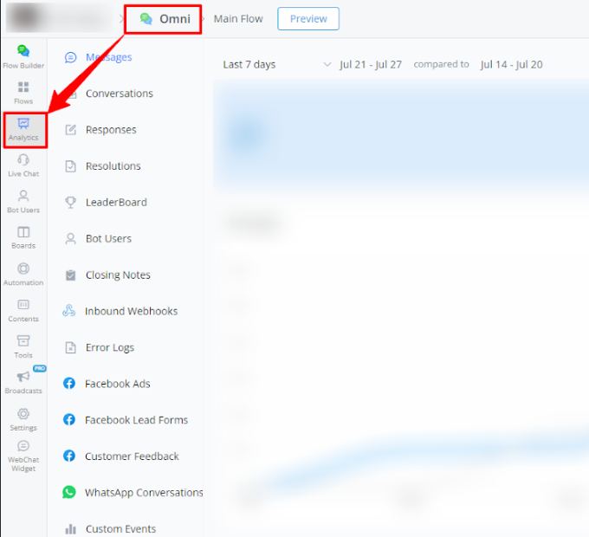Select the Jul 21 - Jul 27 date range
Screen dimensions: 589x537
(371, 65)
